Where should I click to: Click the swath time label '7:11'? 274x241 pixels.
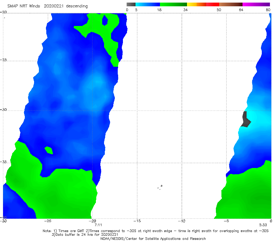98,225
